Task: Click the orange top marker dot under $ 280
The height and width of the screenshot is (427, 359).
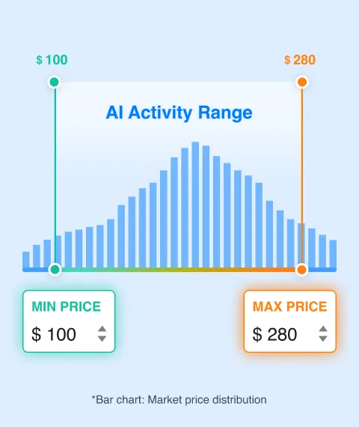Action: pos(302,82)
